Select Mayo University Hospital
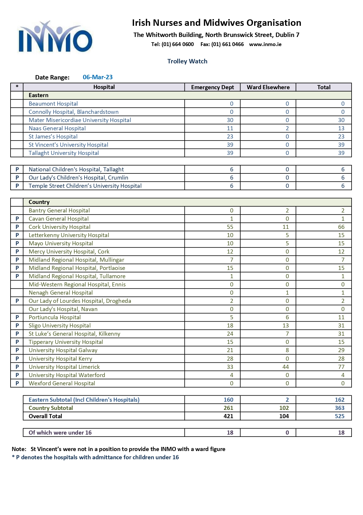363x515 pixels. [x=61, y=243]
